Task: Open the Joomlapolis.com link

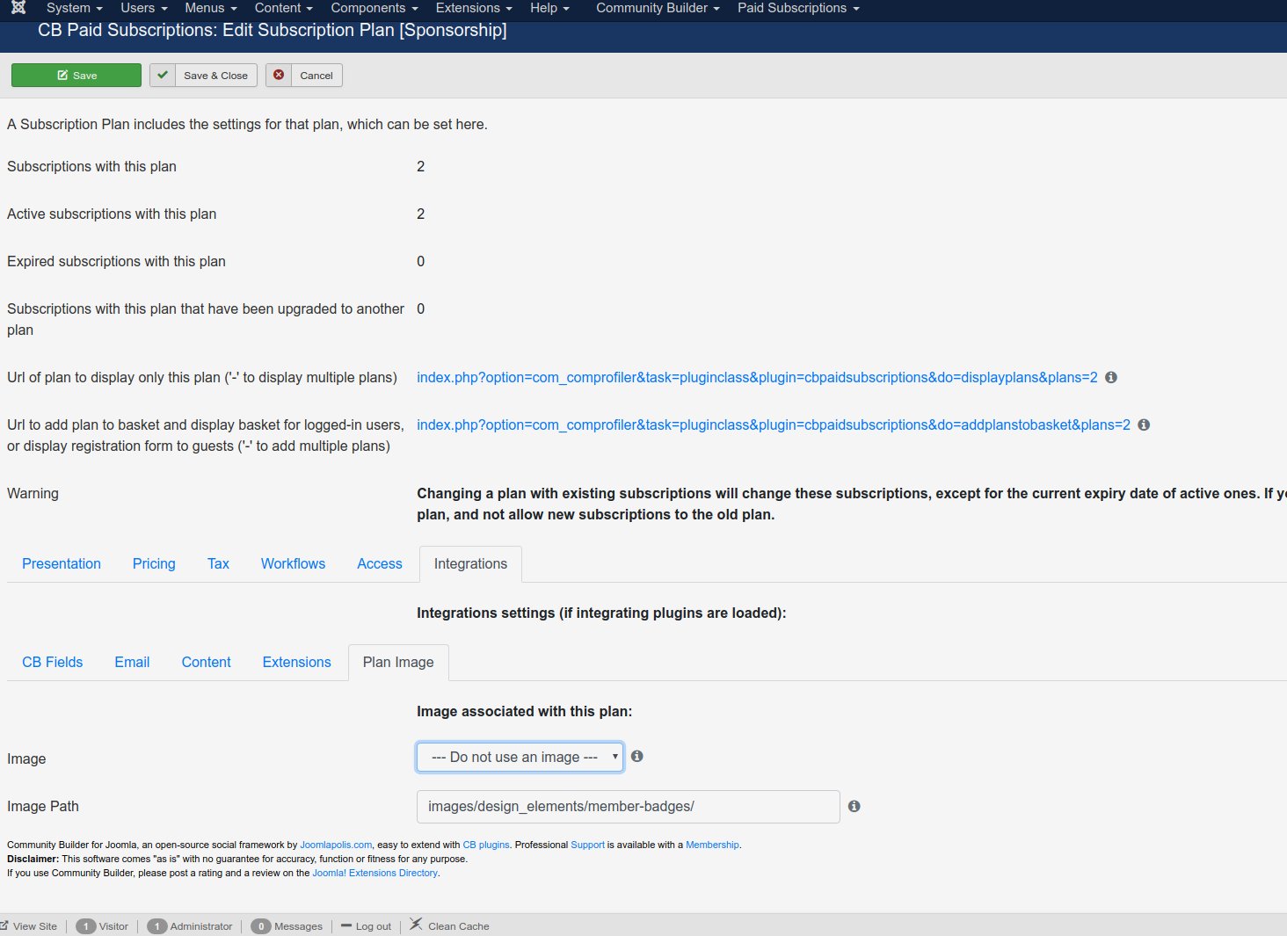Action: tap(336, 845)
